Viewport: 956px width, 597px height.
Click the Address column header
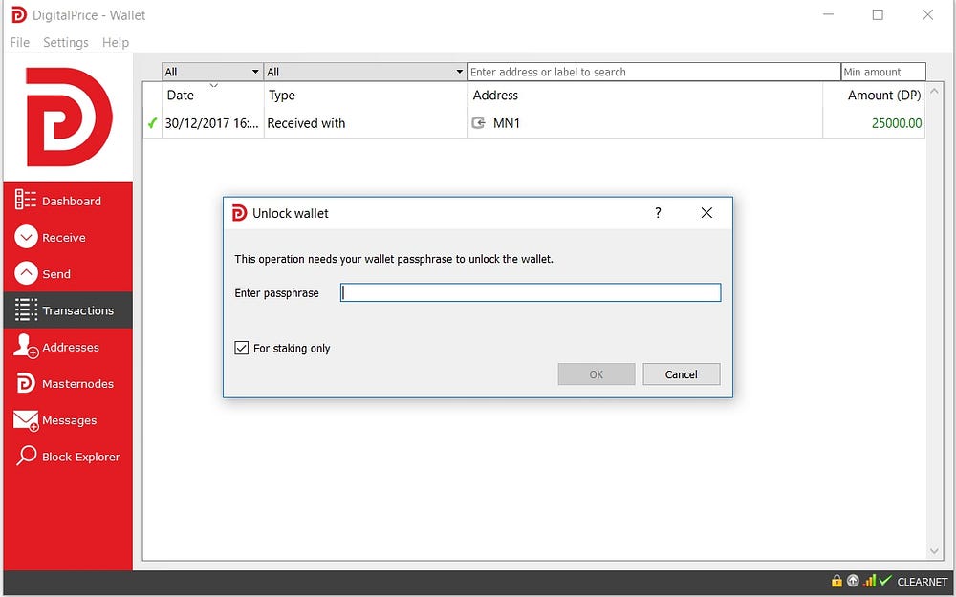(x=645, y=95)
